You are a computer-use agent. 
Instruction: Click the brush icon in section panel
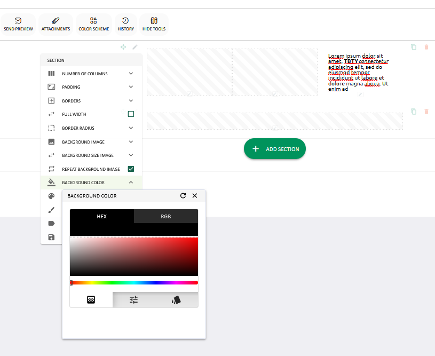point(51,210)
